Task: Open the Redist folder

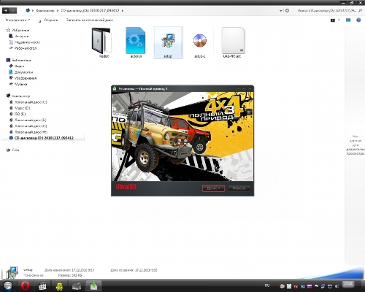Action: coord(102,42)
